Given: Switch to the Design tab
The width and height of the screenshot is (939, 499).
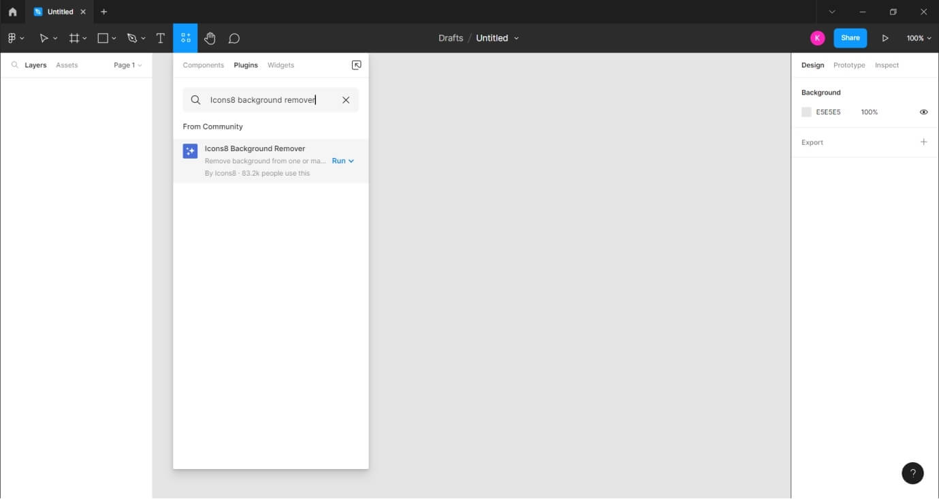Looking at the screenshot, I should (x=812, y=65).
